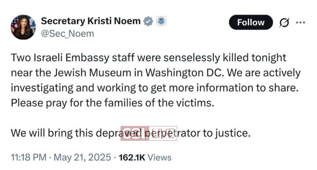Open Kristi Noem's profile avatar photo
Screen dimensions: 317x170
tap(23, 27)
